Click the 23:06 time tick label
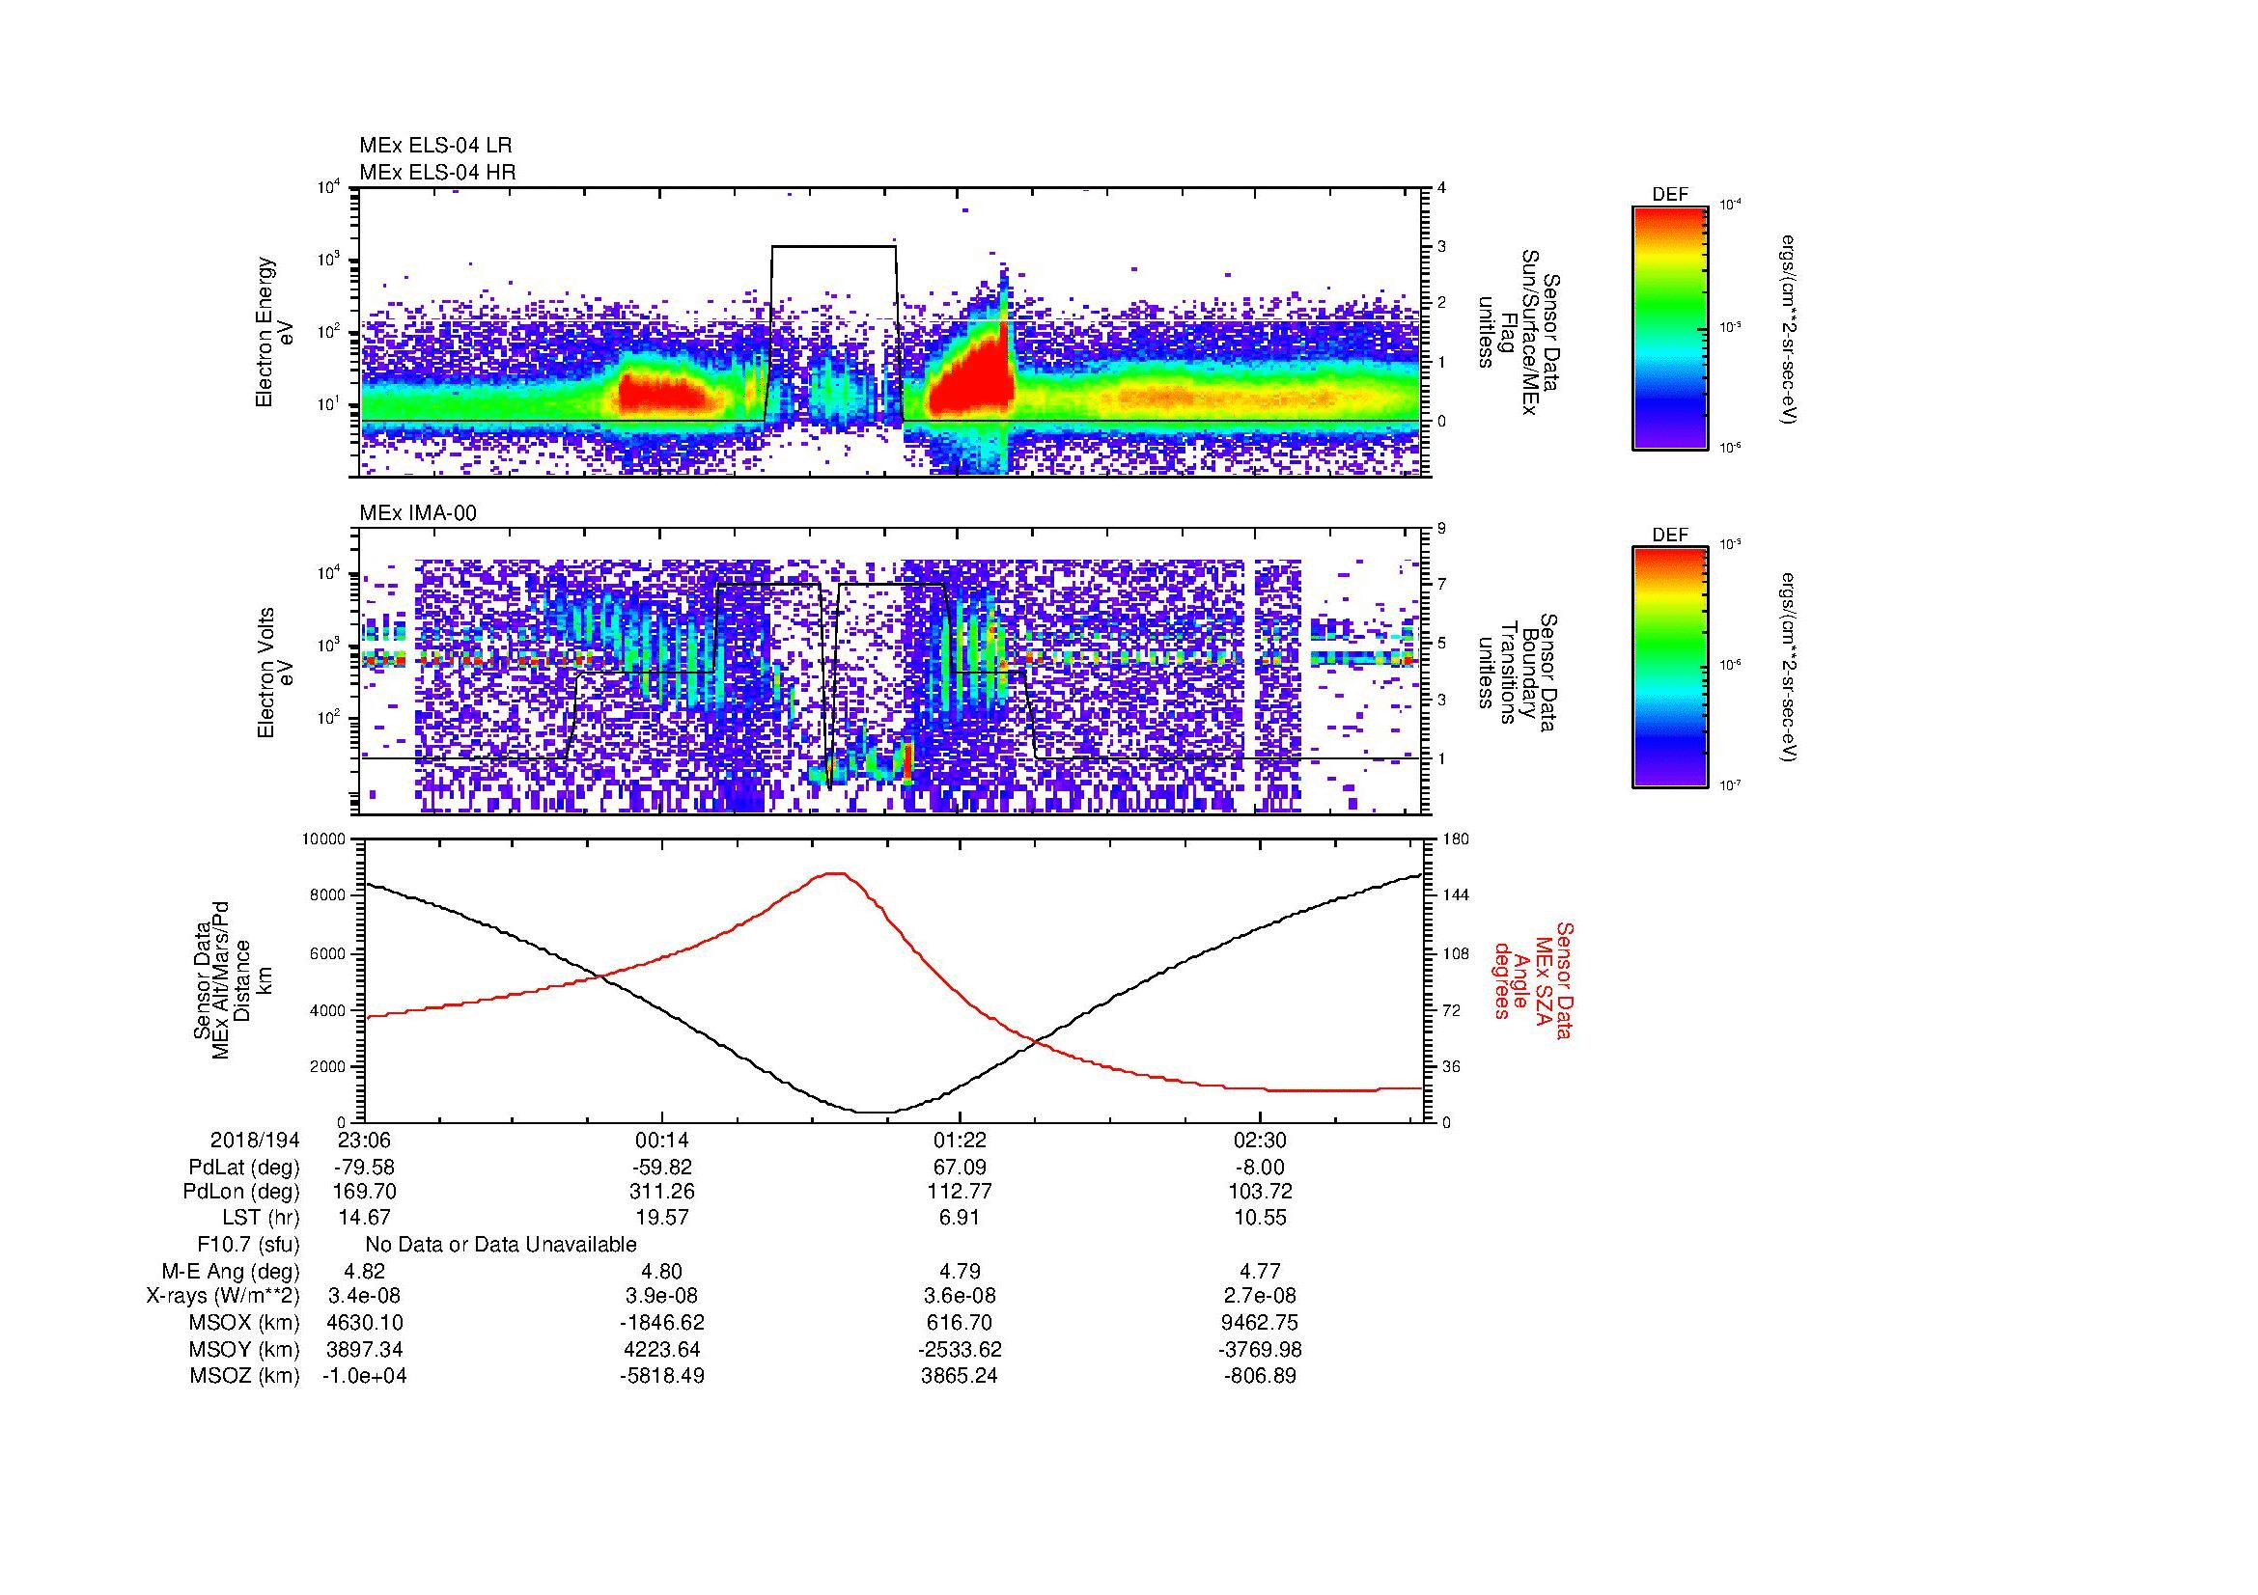Screen dimensions: 2258x1595 click(365, 1140)
